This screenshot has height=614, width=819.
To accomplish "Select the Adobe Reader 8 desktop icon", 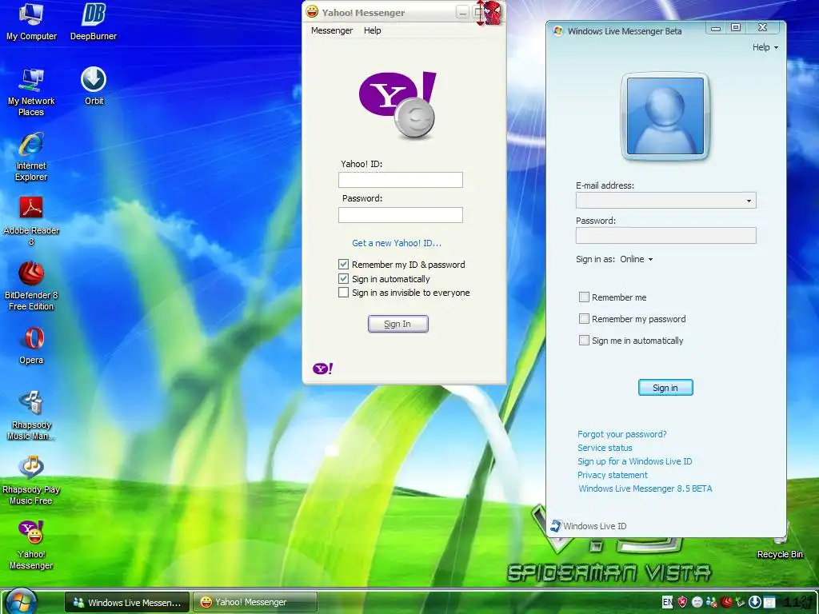I will (x=31, y=221).
